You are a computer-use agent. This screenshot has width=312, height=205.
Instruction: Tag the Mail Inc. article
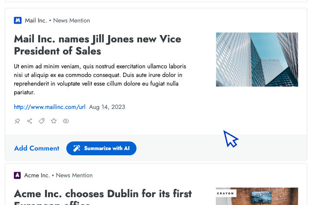(x=42, y=121)
